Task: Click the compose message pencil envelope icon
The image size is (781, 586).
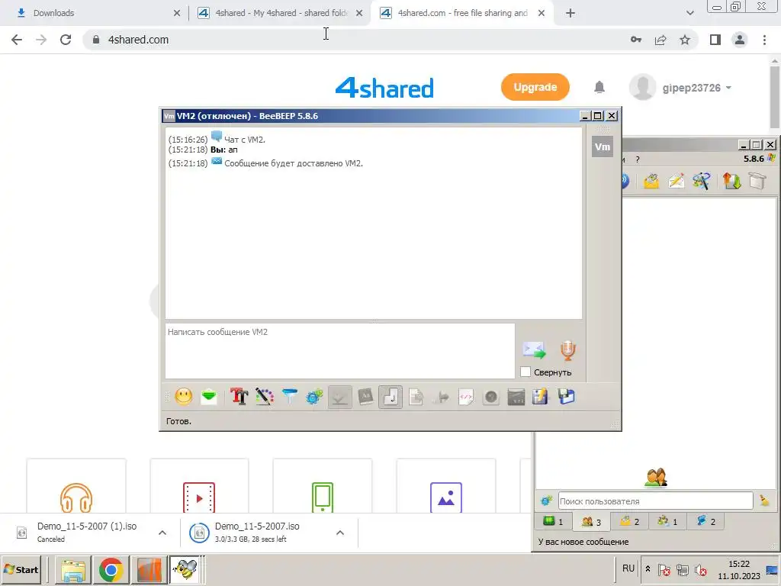Action: [676, 181]
